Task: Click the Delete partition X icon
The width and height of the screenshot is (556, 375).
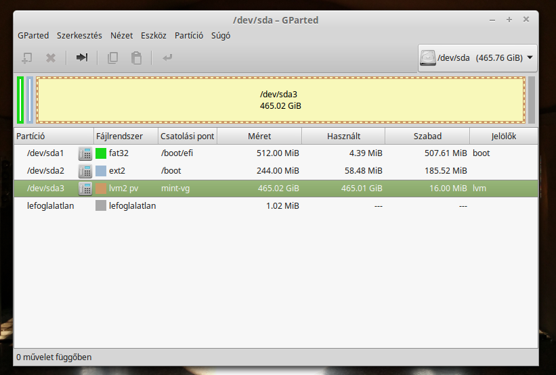Action: pyautogui.click(x=51, y=57)
